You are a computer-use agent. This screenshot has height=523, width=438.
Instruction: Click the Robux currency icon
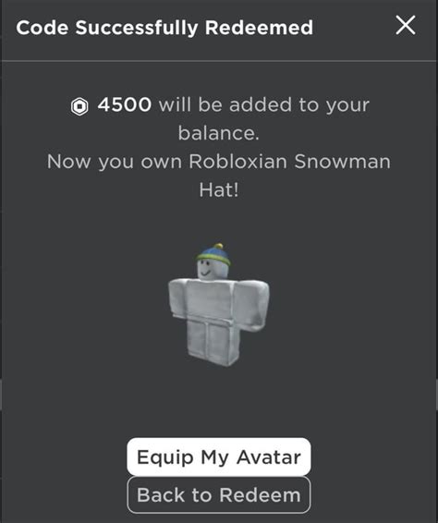tap(79, 107)
